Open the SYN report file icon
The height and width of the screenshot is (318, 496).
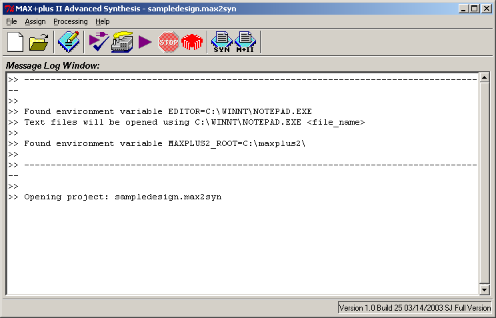pyautogui.click(x=221, y=42)
